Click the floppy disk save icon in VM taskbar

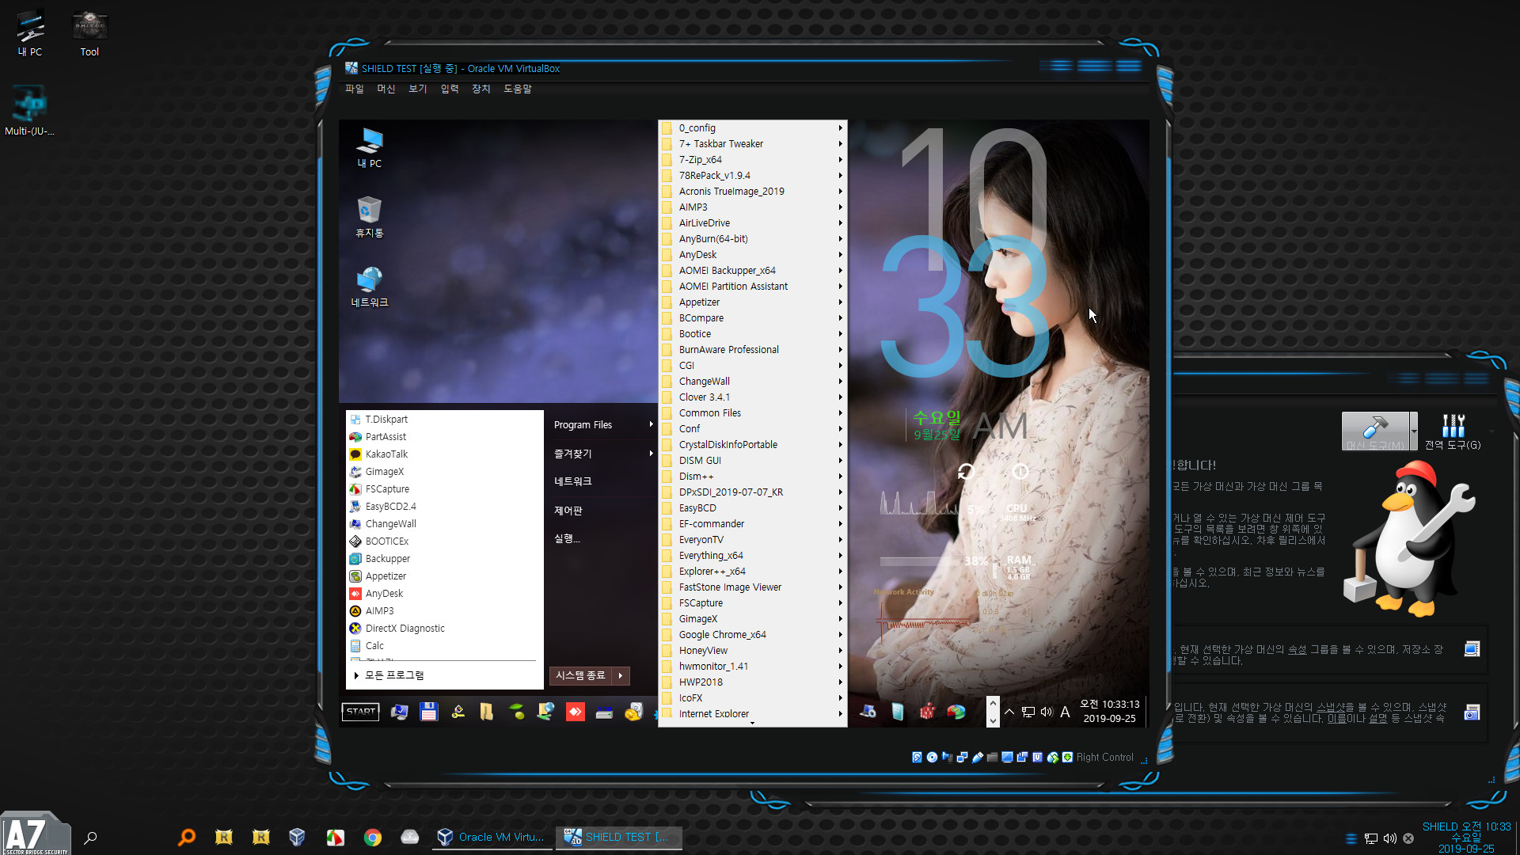tap(428, 712)
